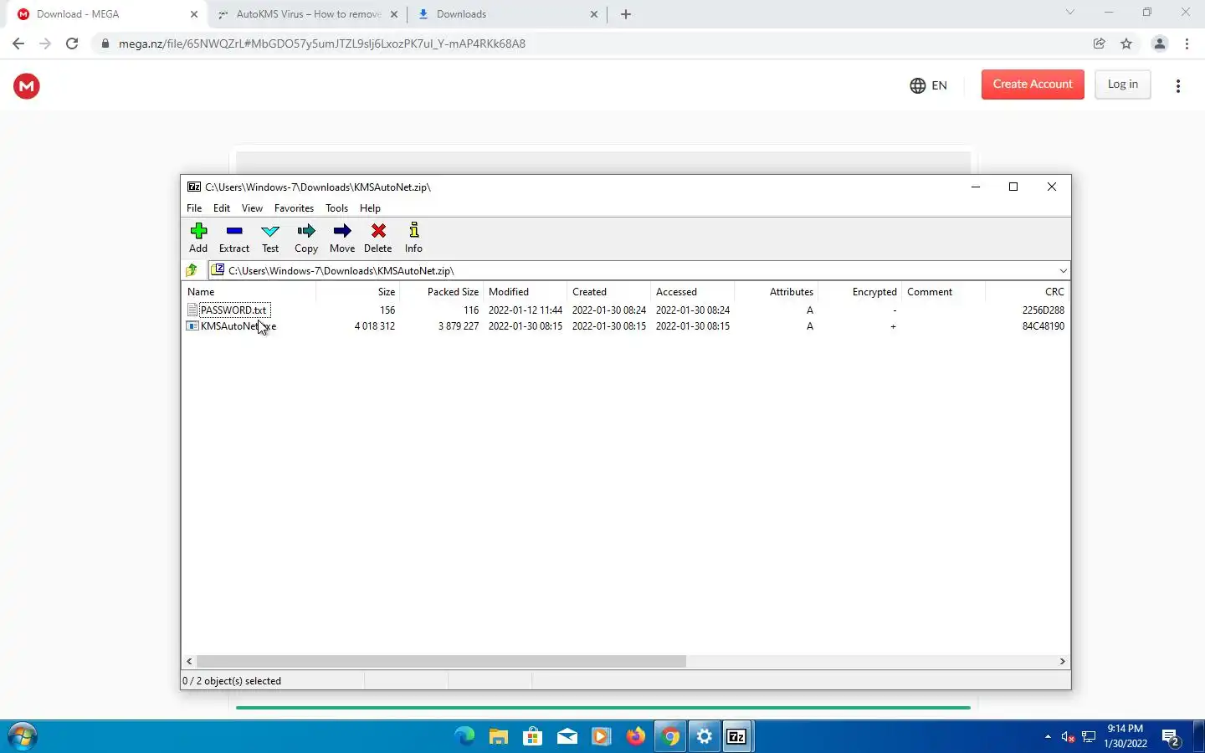Click the scrollbar left arrow

[x=189, y=661]
